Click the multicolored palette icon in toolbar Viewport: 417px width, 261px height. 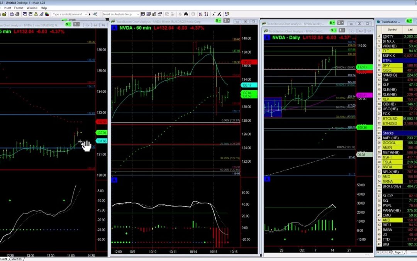tap(47, 14)
